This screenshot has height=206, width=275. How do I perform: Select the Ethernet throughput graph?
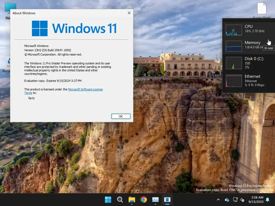click(234, 81)
